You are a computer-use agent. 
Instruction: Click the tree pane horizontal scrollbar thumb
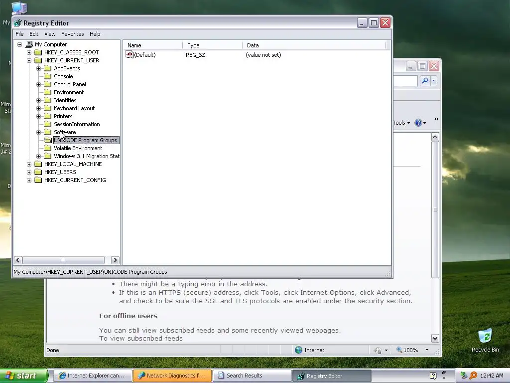pos(63,260)
